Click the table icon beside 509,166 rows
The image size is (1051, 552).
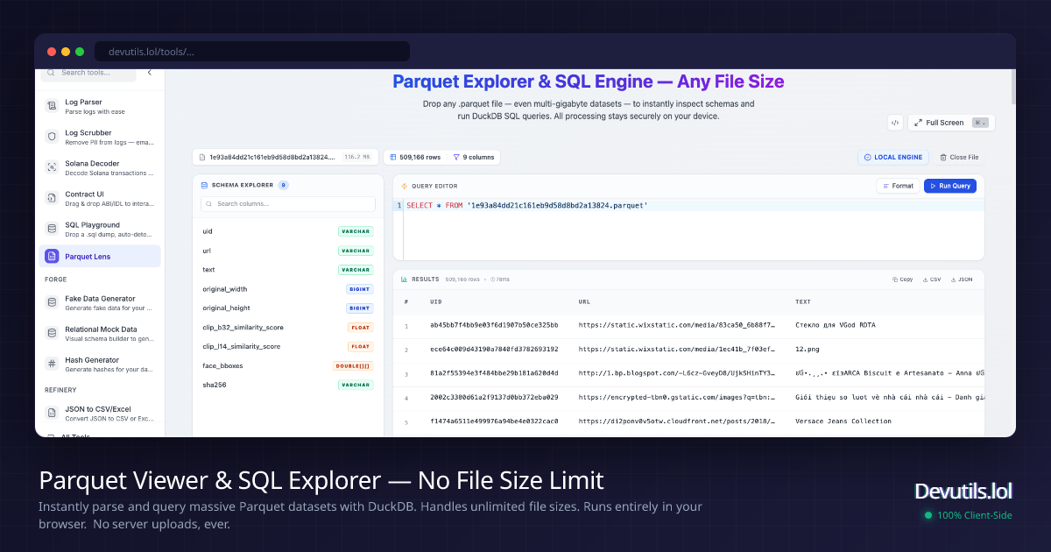[x=393, y=158]
